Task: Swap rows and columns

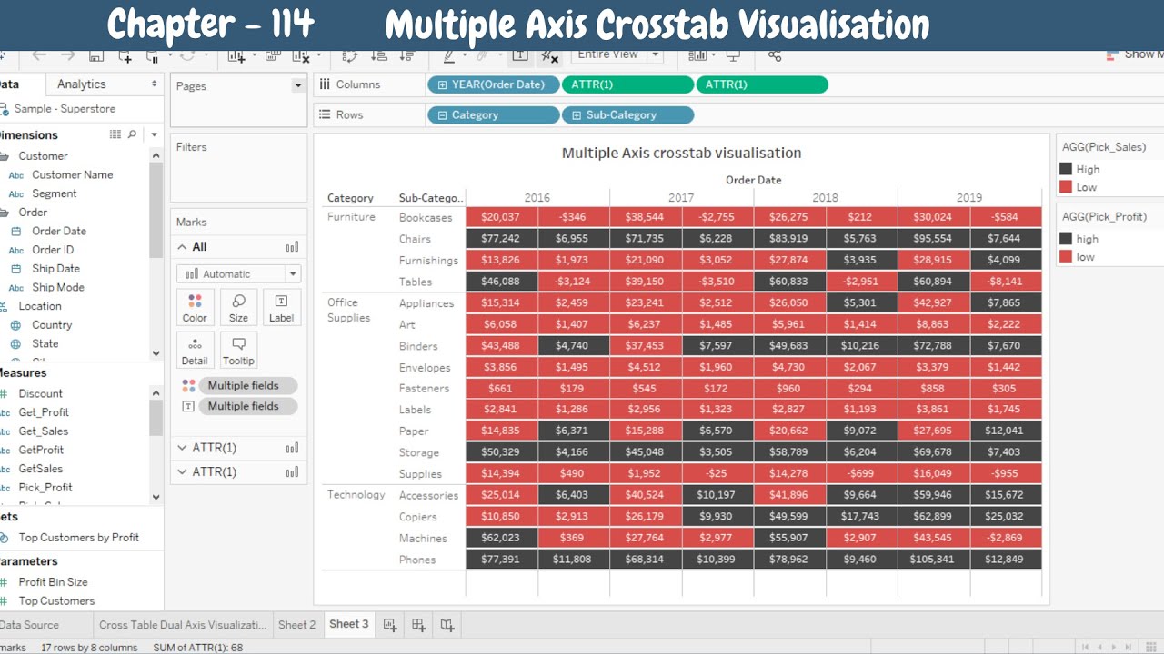Action: (x=350, y=56)
